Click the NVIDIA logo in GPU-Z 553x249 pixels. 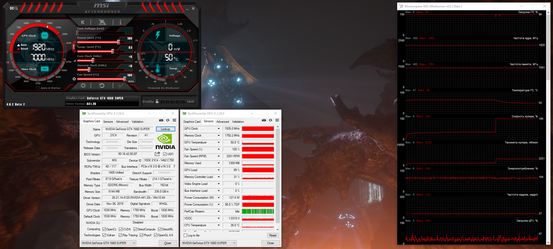(x=165, y=142)
